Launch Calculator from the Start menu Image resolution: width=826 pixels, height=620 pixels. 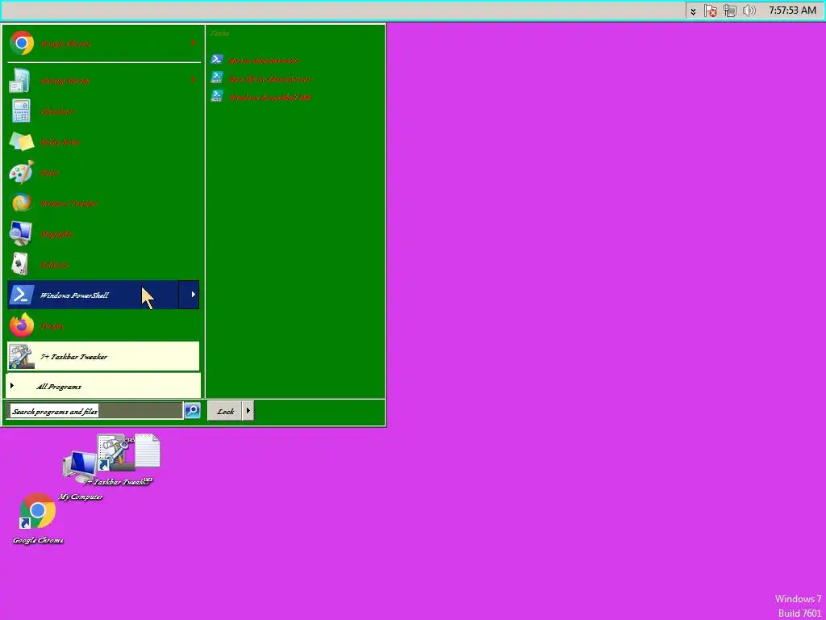[103, 111]
